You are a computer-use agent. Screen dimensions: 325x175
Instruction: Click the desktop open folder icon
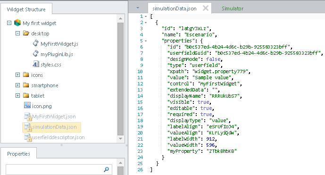point(26,33)
